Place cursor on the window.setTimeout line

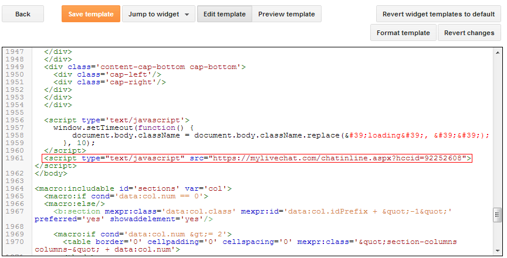tap(123, 128)
